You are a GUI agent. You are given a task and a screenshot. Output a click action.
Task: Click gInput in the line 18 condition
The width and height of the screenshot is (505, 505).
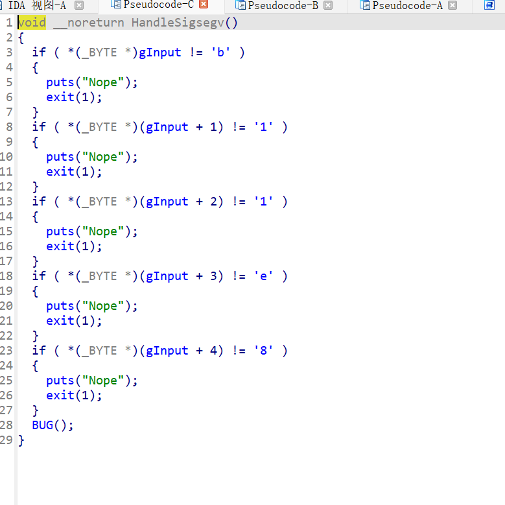(x=167, y=276)
